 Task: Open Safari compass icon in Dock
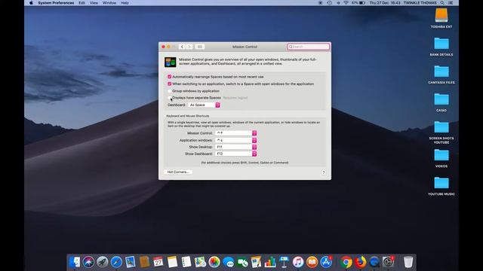pyautogui.click(x=116, y=262)
